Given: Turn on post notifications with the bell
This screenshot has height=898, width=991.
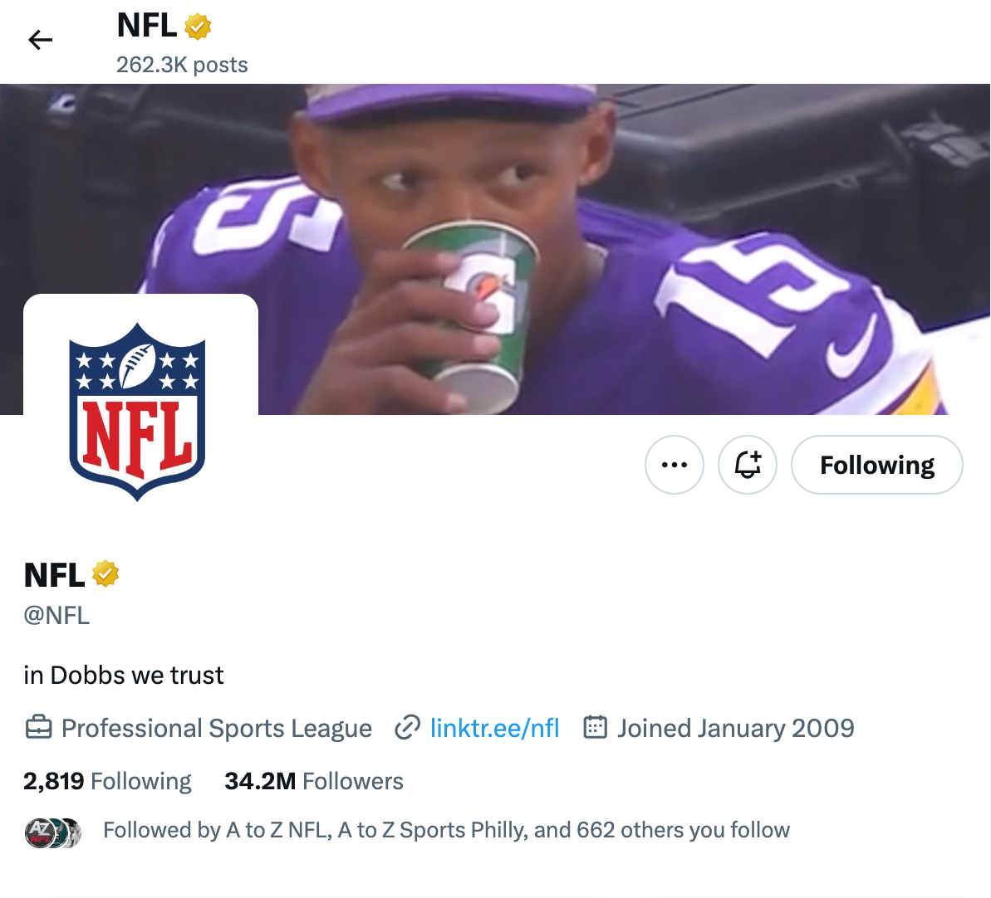Looking at the screenshot, I should pyautogui.click(x=748, y=465).
